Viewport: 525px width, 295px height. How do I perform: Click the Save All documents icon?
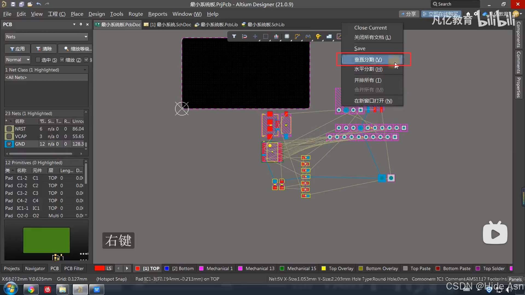point(21,4)
